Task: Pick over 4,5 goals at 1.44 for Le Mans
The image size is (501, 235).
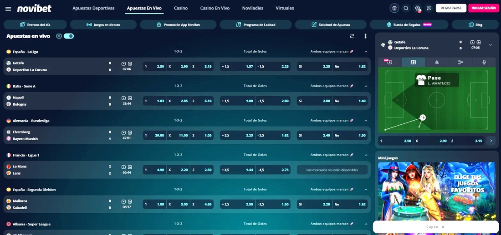Action: [x=237, y=170]
